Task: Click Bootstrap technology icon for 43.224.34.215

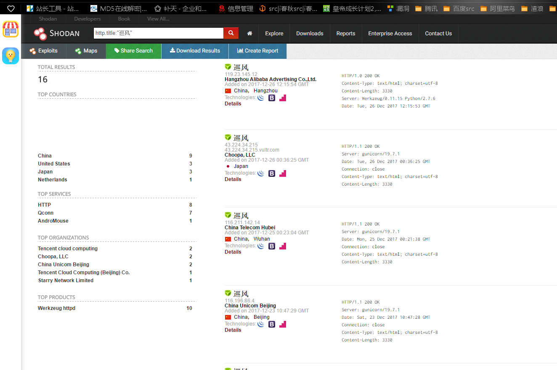Action: coord(272,173)
